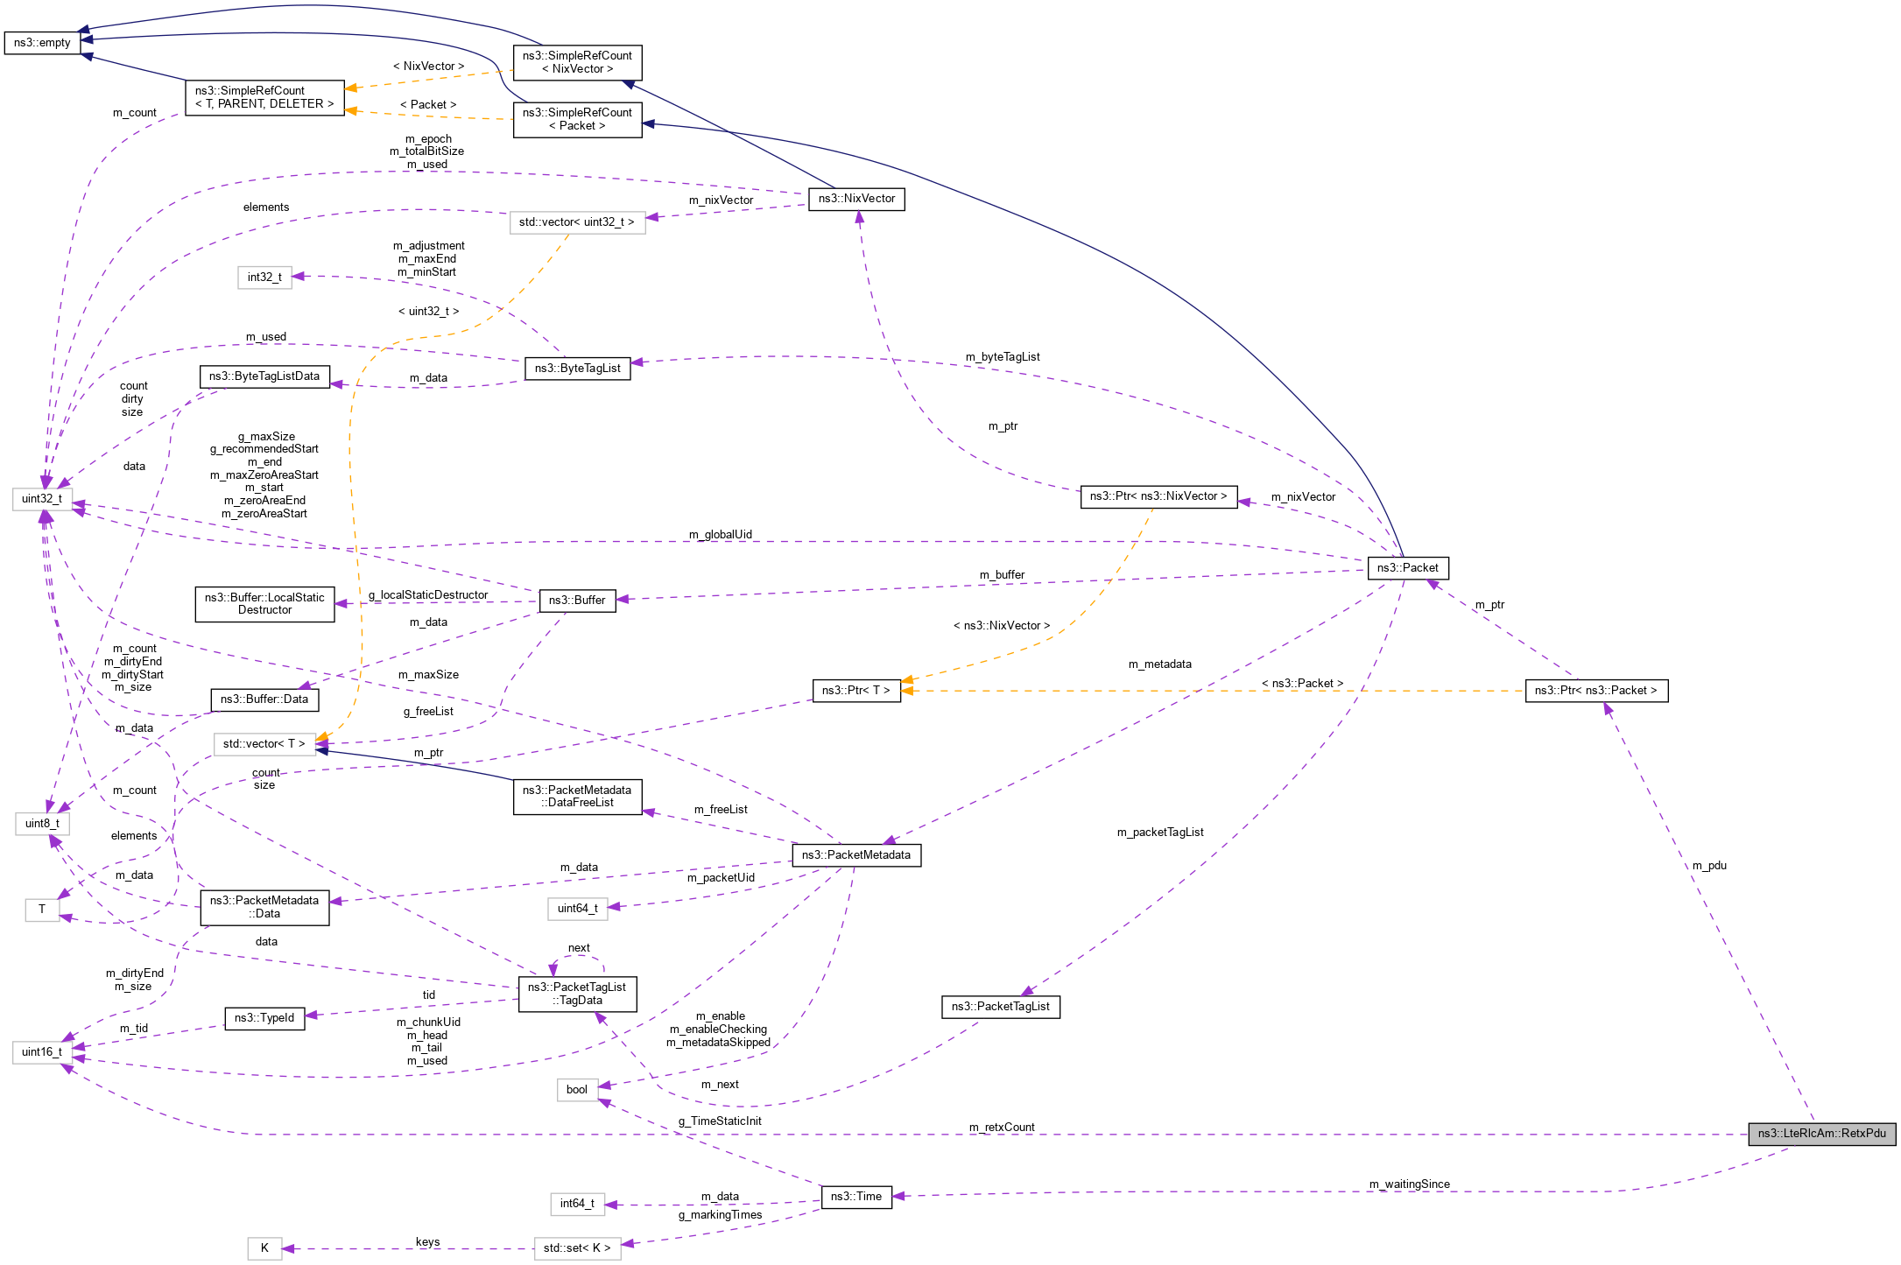Open the ns3::PacketMetadata::DataFreeList node
The height and width of the screenshot is (1265, 1901).
click(577, 797)
